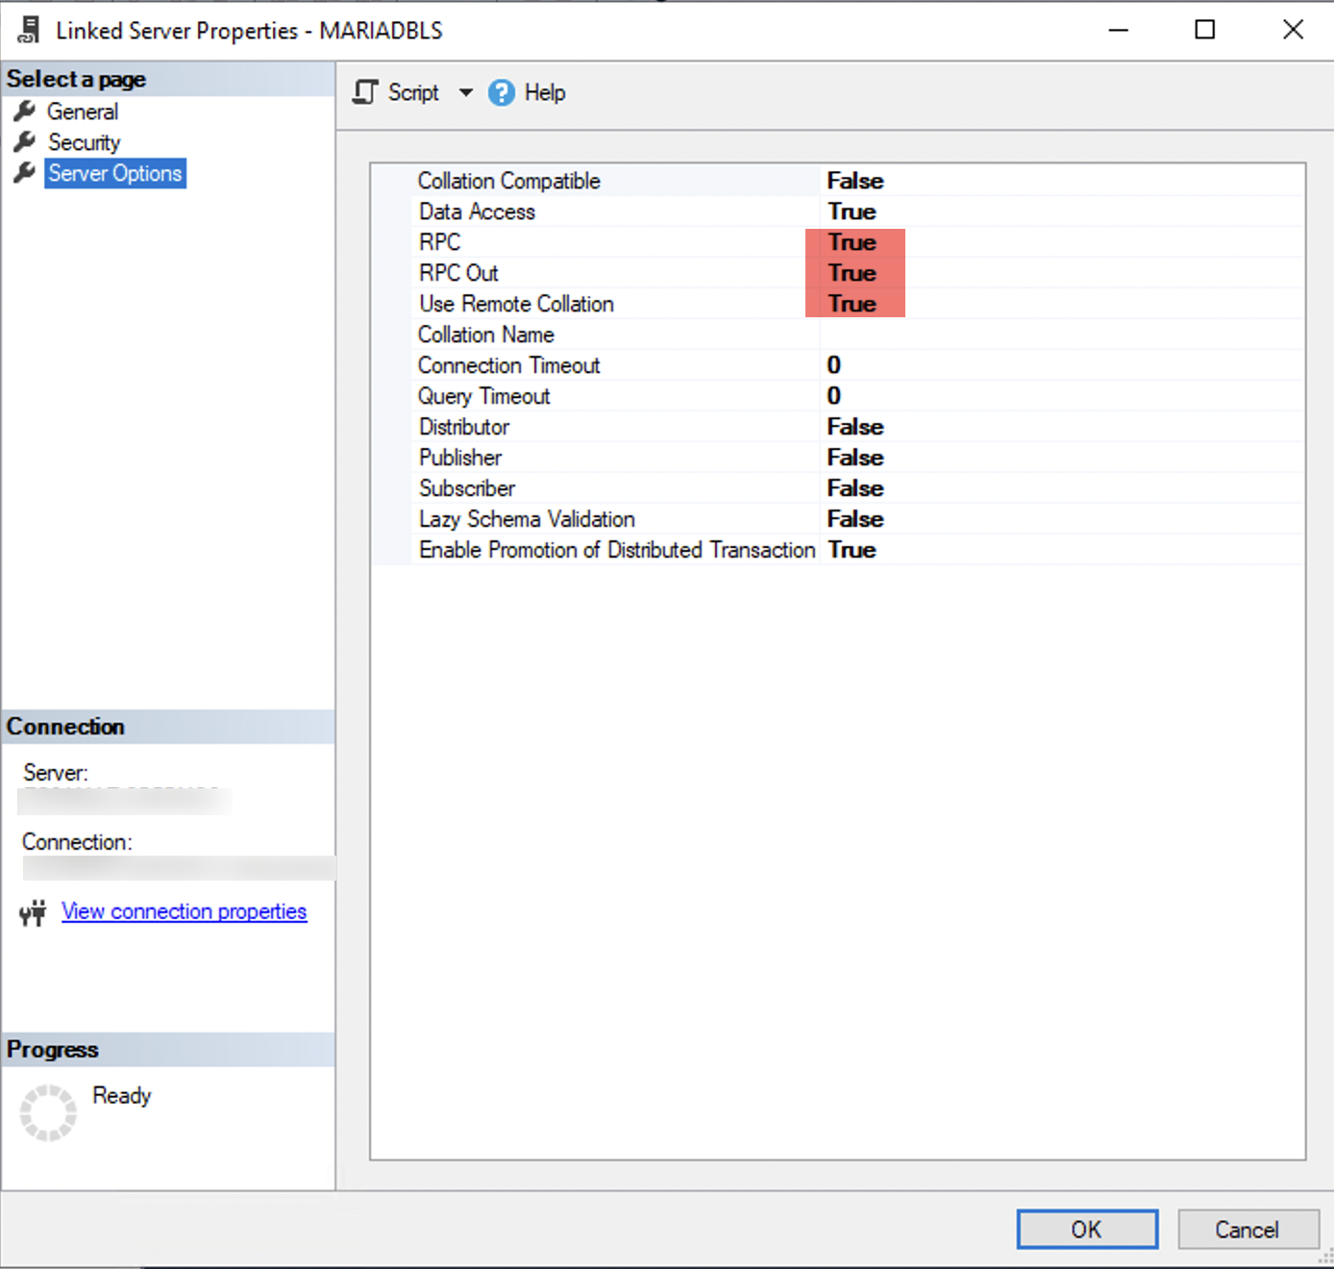Click the Data Access property label
The width and height of the screenshot is (1334, 1269).
pyautogui.click(x=477, y=211)
